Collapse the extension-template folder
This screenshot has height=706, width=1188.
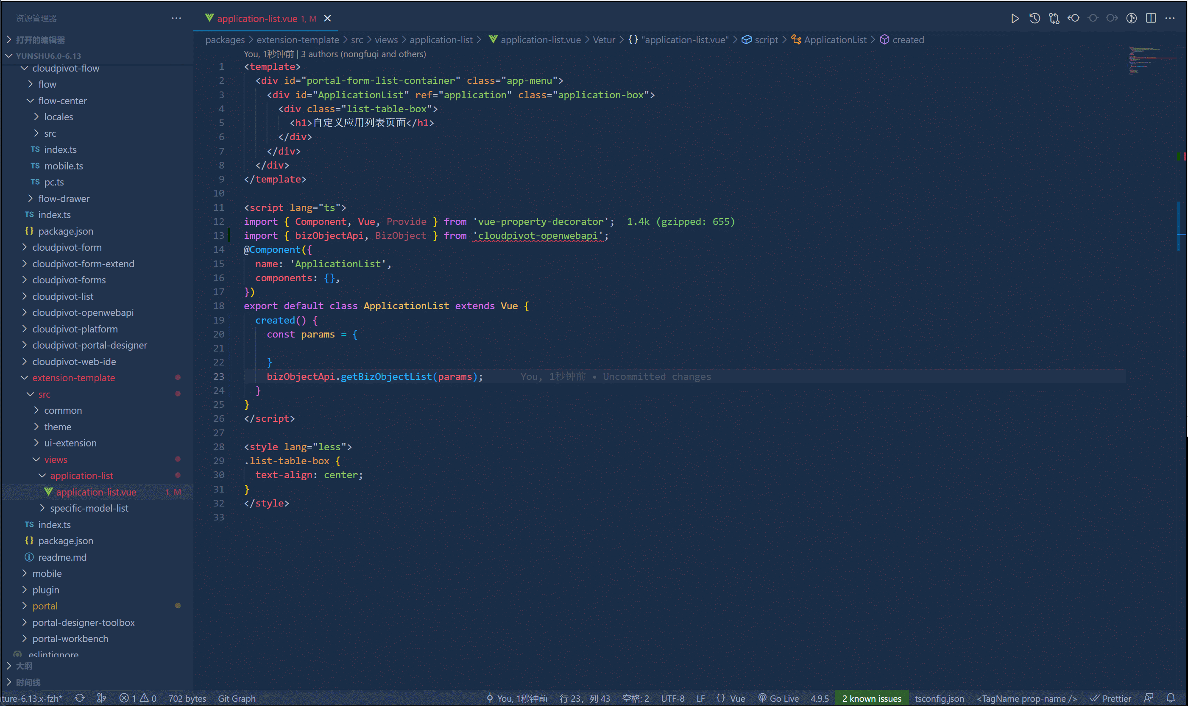click(97, 378)
